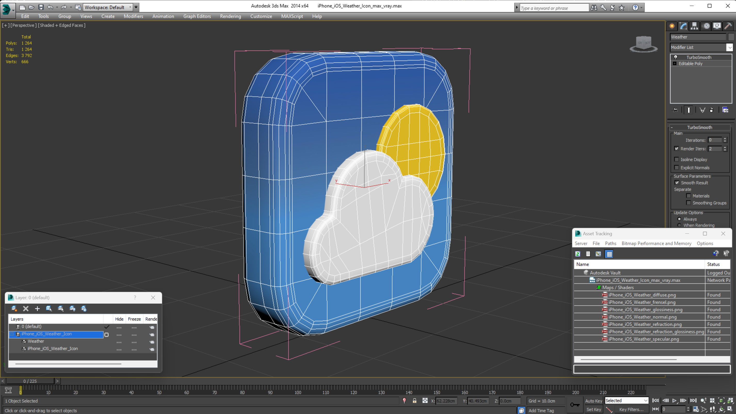Enable the Isoline Display checkbox
The width and height of the screenshot is (736, 414).
click(x=677, y=159)
